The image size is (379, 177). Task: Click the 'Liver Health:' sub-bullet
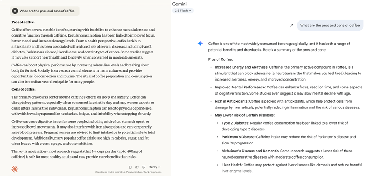click(232, 165)
